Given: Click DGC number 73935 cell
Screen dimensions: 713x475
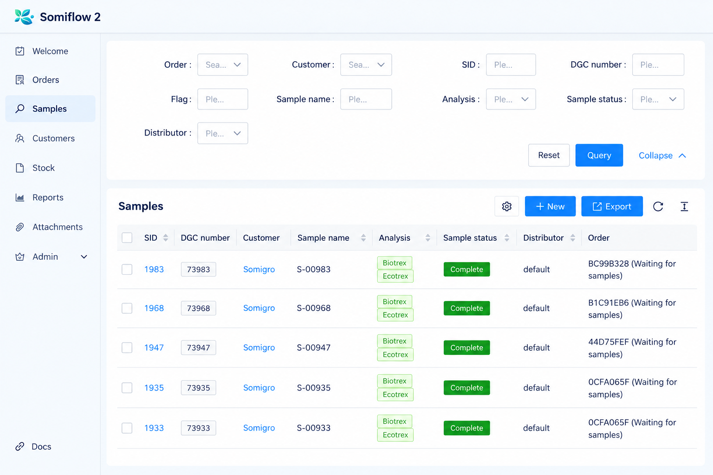Looking at the screenshot, I should pyautogui.click(x=198, y=388).
